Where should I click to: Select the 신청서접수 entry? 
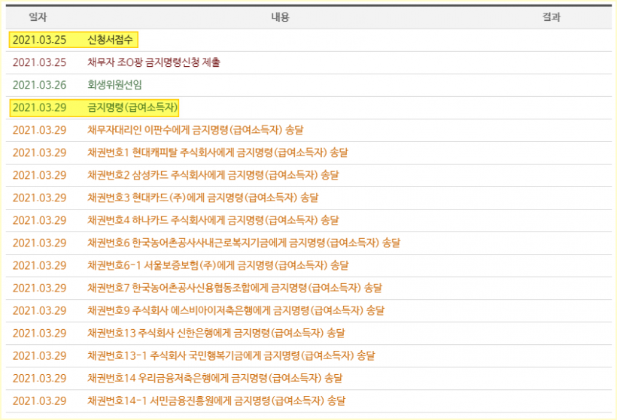point(110,40)
